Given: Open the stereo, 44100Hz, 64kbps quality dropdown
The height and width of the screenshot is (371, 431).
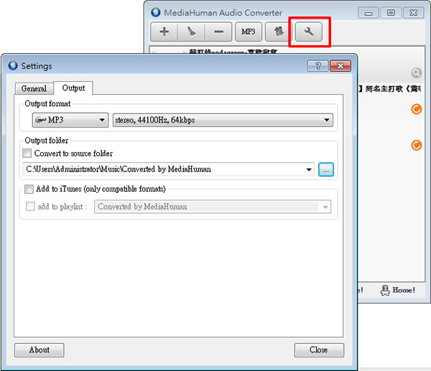Looking at the screenshot, I should click(223, 120).
